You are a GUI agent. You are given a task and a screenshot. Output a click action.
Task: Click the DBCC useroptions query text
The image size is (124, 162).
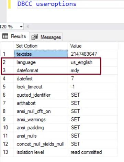[47, 4]
